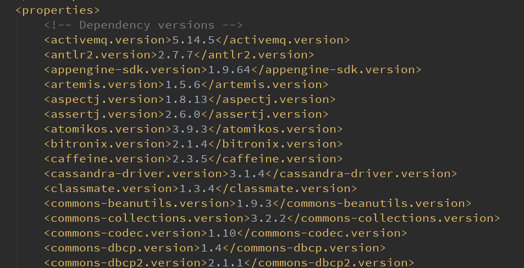
Task: Click the closing aspectj.version tag
Action: tap(272, 100)
